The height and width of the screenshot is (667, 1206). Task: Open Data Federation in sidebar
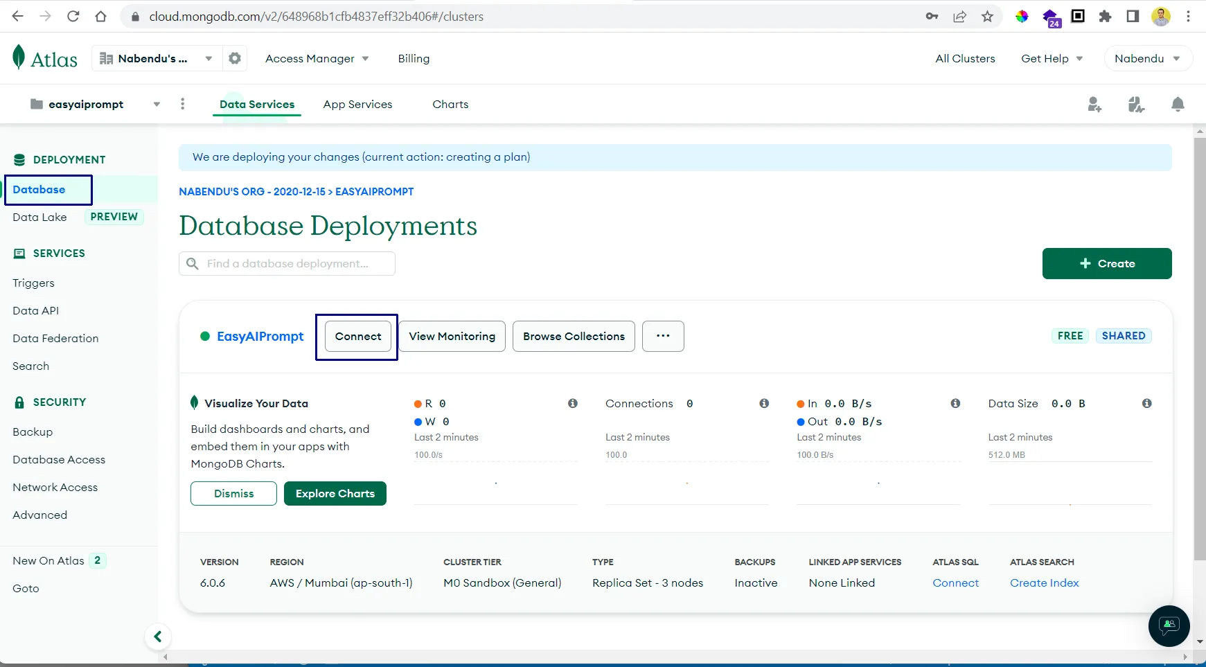pos(55,338)
